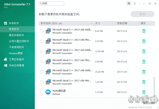Uninstall Visual C++ 2017 x86 Additional via trash icon
Image resolution: width=159 pixels, height=109 pixels.
tap(144, 72)
